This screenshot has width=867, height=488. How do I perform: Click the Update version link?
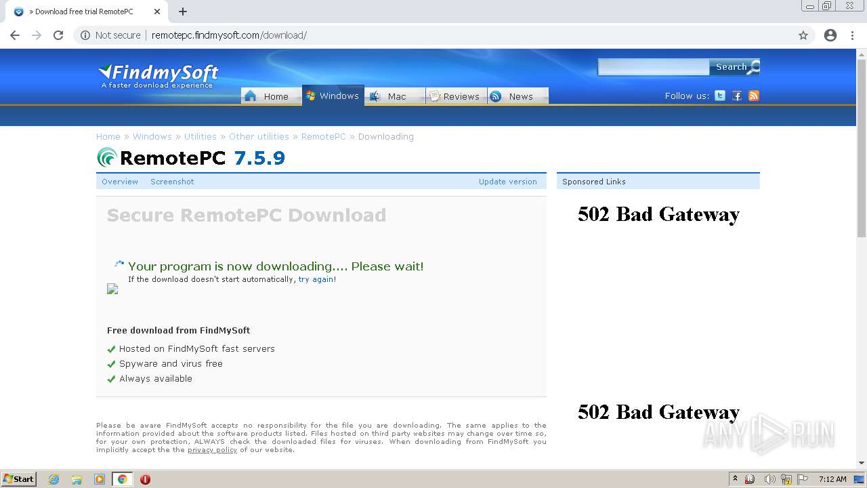pos(508,182)
